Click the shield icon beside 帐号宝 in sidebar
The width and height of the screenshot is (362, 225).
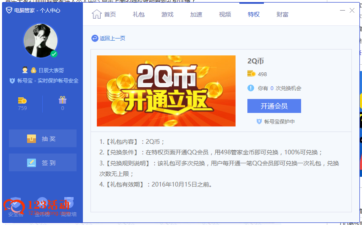point(12,81)
